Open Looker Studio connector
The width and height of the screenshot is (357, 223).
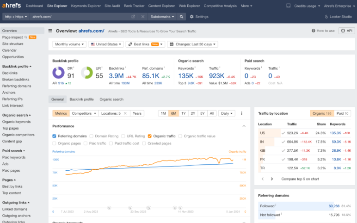[x=339, y=17]
